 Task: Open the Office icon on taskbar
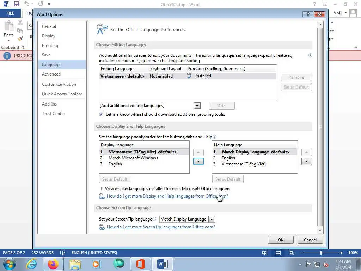140,264
